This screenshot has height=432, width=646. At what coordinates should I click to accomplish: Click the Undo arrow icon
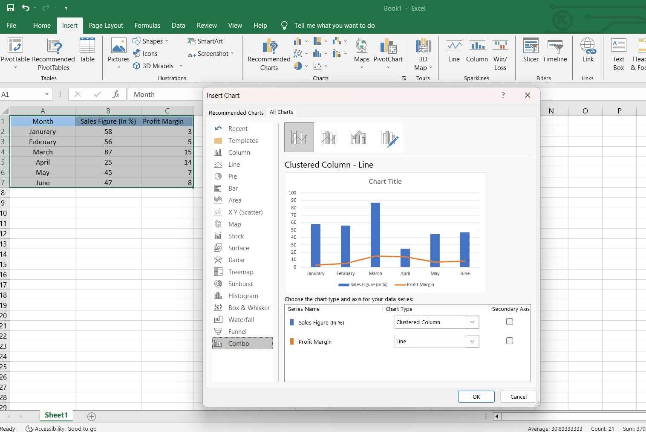(26, 8)
